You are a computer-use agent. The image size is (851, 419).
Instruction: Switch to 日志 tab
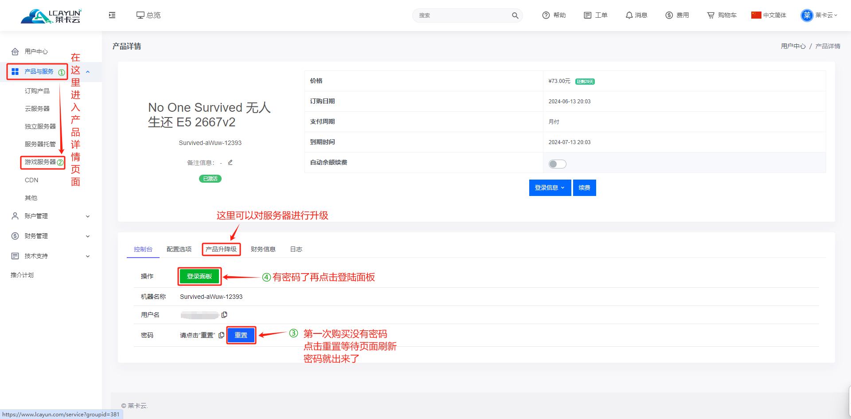coord(296,249)
